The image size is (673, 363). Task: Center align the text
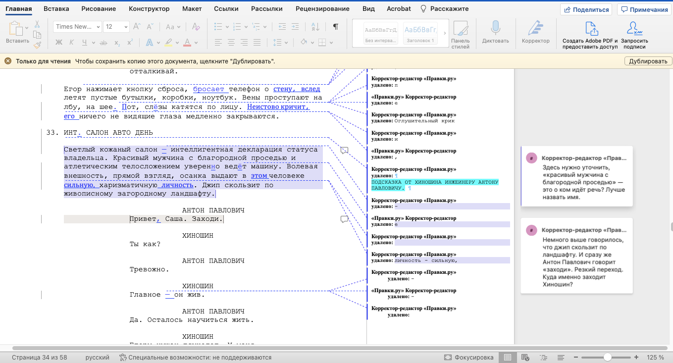coord(231,43)
